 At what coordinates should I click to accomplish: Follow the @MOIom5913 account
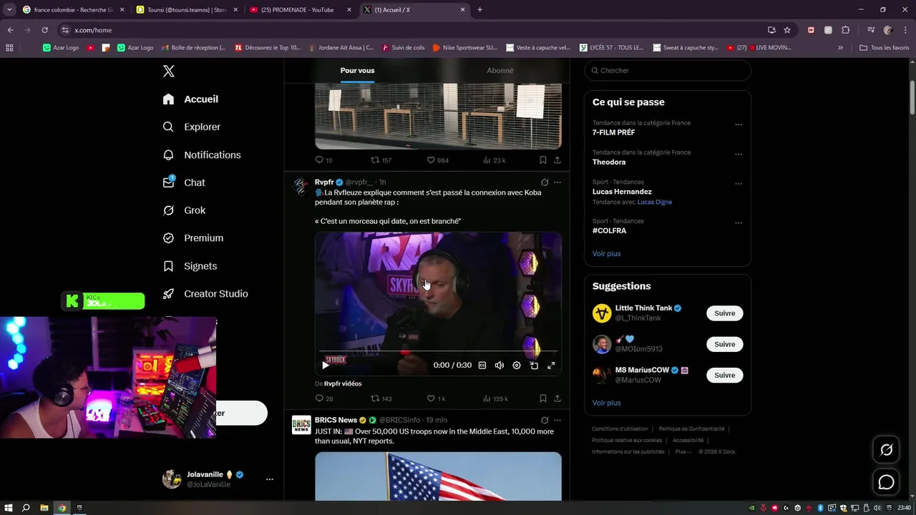[724, 344]
